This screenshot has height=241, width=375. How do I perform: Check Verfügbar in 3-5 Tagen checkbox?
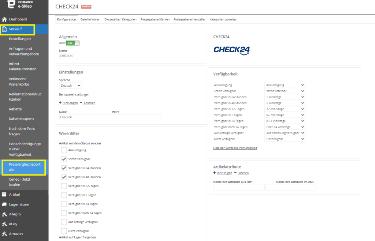(x=64, y=186)
